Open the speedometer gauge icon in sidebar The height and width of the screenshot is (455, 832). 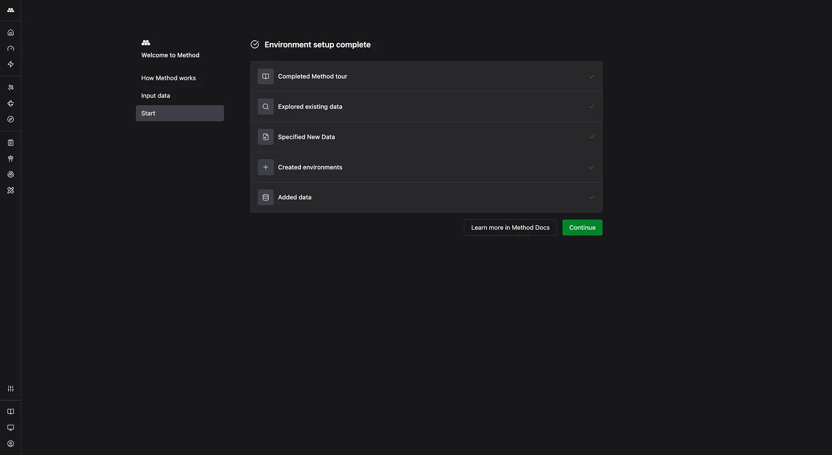pos(10,48)
